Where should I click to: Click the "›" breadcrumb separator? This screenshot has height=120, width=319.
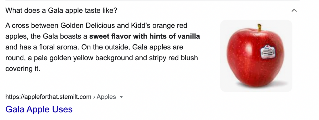94,97
